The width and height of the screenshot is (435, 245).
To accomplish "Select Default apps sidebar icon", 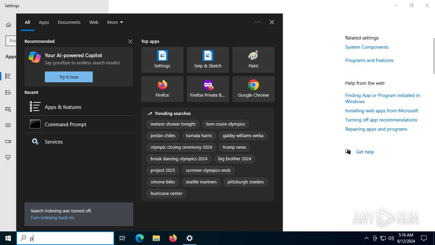I will click(8, 93).
